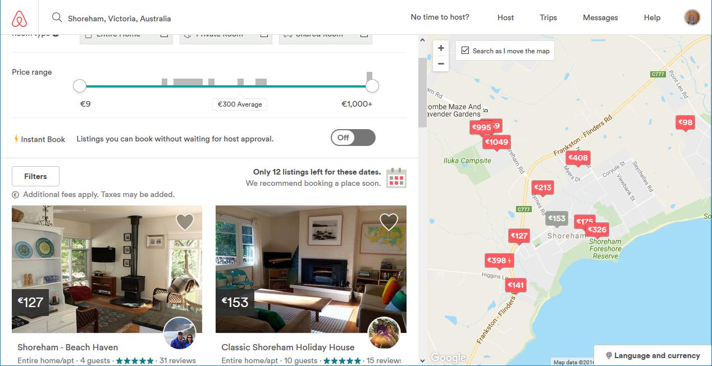The height and width of the screenshot is (366, 712).
Task: Click the Help link
Action: [652, 17]
